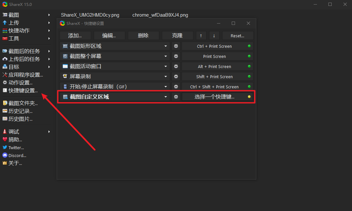
Task: Click the green status dot for Shift + Print Screen
Action: tap(249, 76)
